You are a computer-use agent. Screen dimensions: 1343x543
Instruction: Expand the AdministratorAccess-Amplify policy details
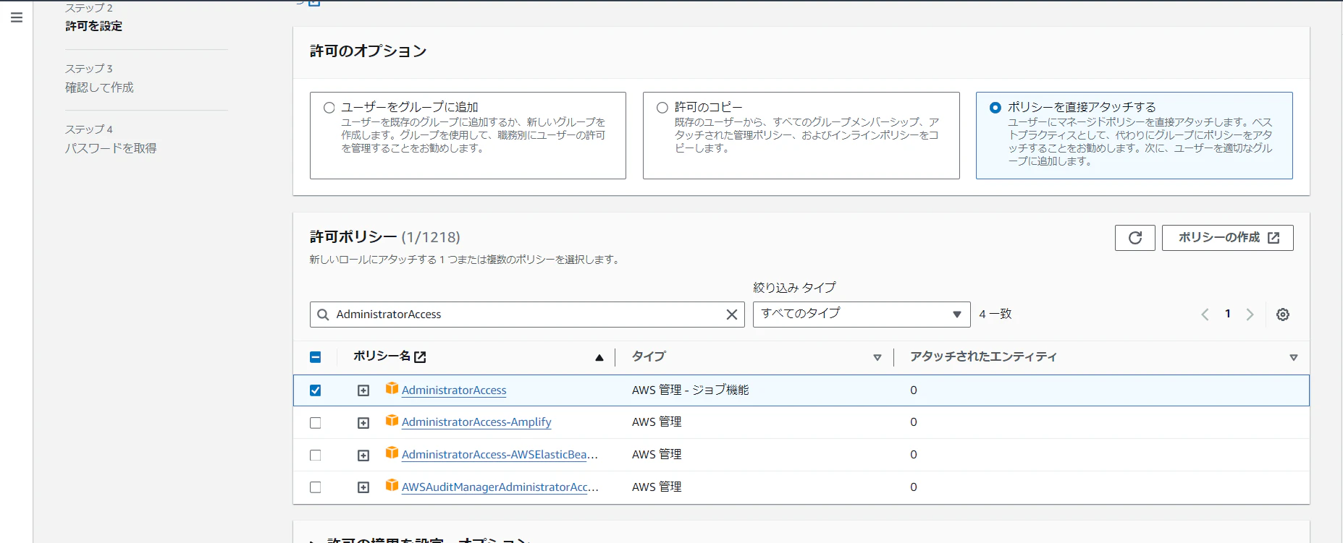pyautogui.click(x=363, y=423)
